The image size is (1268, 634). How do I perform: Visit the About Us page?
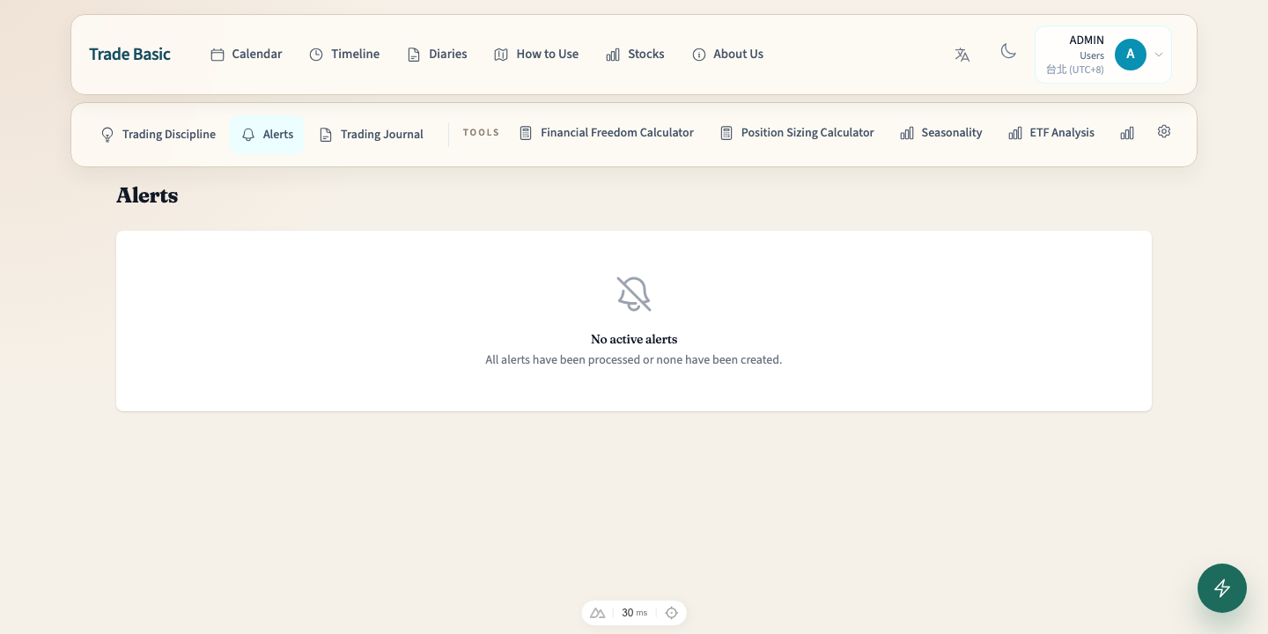[x=727, y=55]
